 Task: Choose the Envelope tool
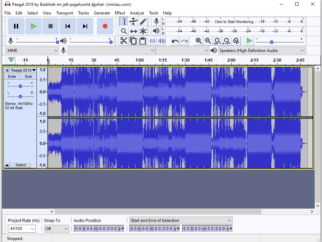coord(133,22)
